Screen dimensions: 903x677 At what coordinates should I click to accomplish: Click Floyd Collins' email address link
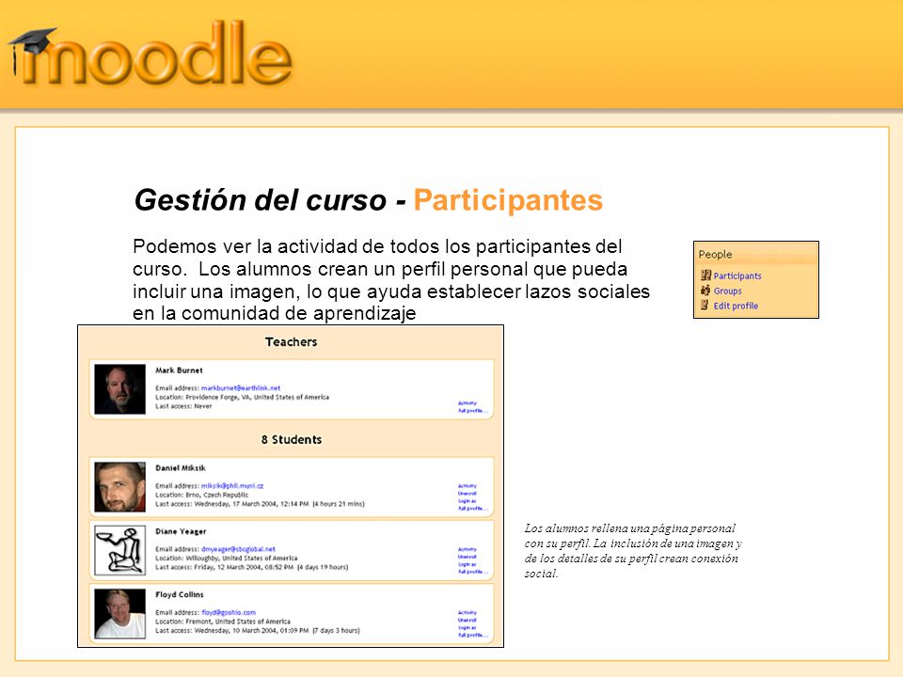(229, 612)
